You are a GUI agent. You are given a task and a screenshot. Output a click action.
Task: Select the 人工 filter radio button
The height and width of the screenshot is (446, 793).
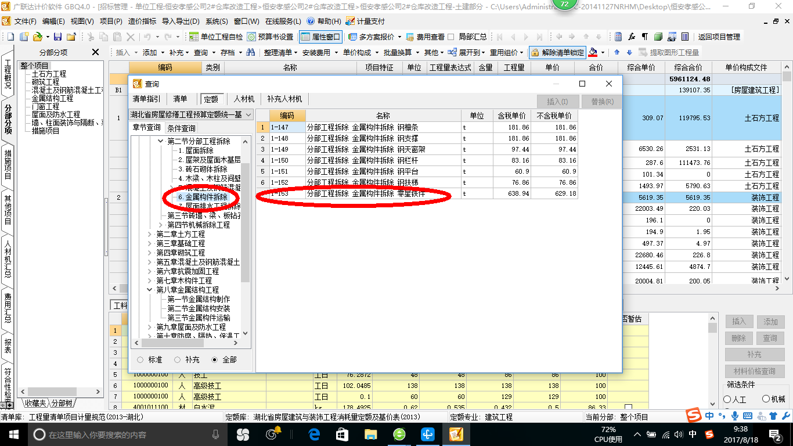727,399
